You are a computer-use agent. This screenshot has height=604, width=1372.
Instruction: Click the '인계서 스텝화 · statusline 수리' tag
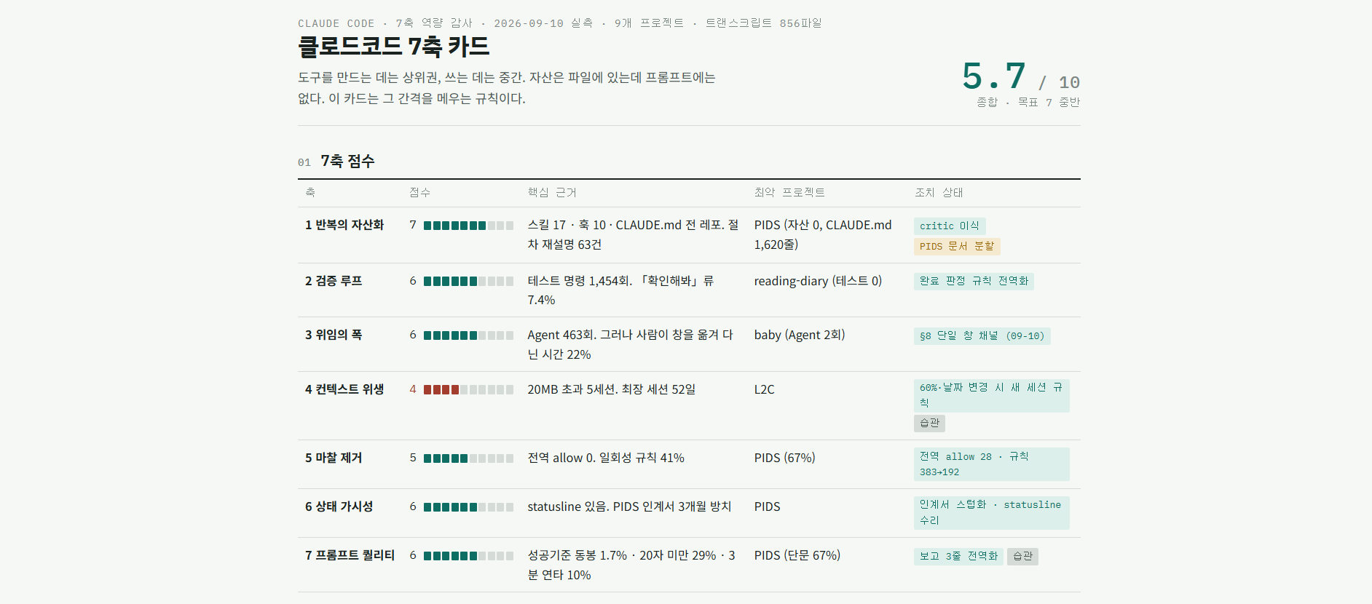coord(991,513)
